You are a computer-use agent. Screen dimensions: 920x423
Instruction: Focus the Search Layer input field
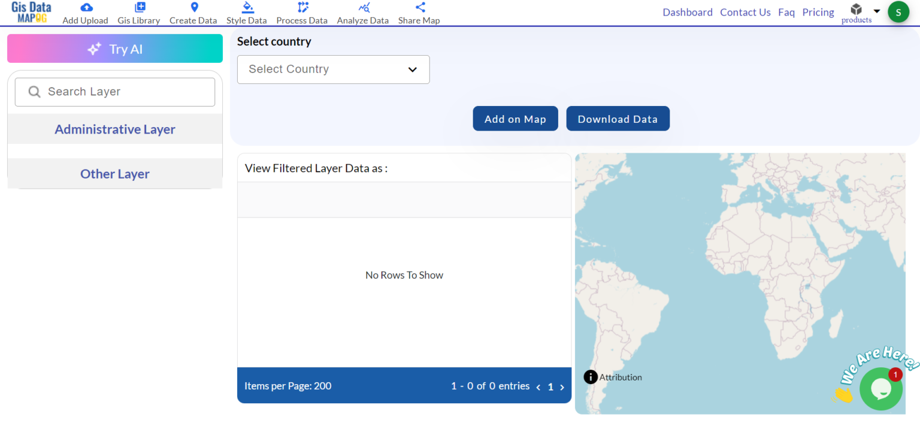115,92
